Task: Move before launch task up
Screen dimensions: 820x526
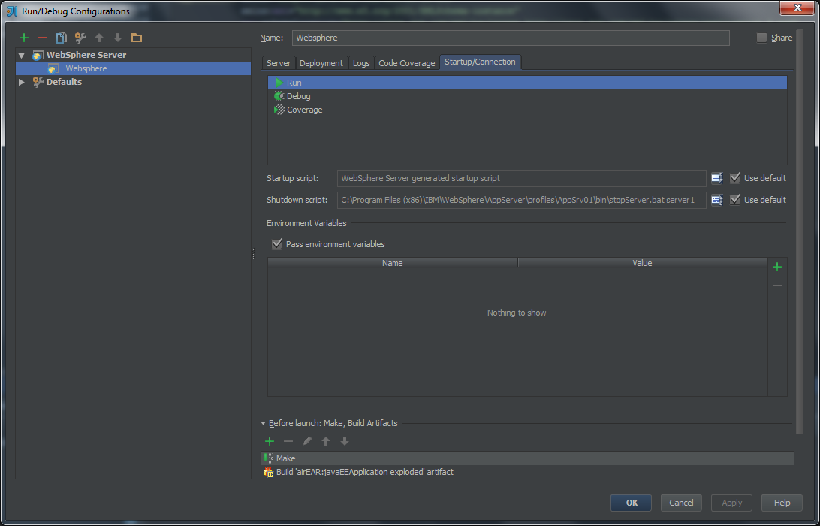Action: click(326, 441)
